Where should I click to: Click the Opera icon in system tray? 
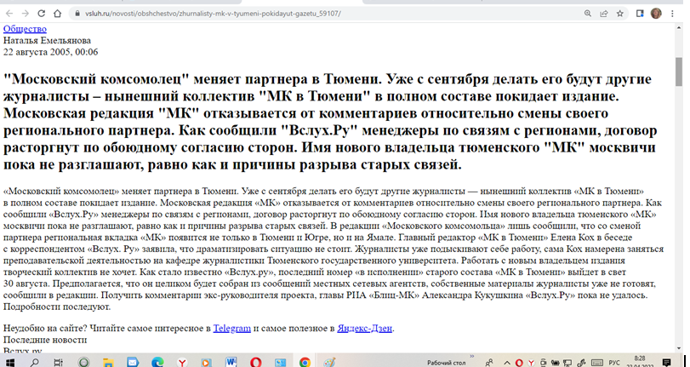[519, 363]
